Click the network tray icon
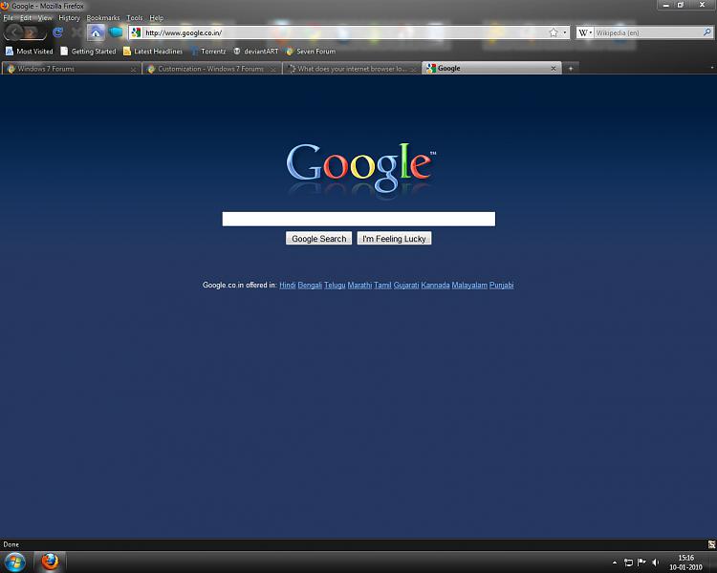The width and height of the screenshot is (717, 573). tap(628, 562)
